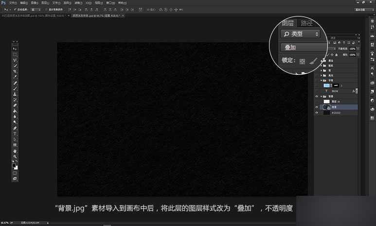The width and height of the screenshot is (376, 226).
Task: Select the Pen tool
Action: (x=15, y=128)
